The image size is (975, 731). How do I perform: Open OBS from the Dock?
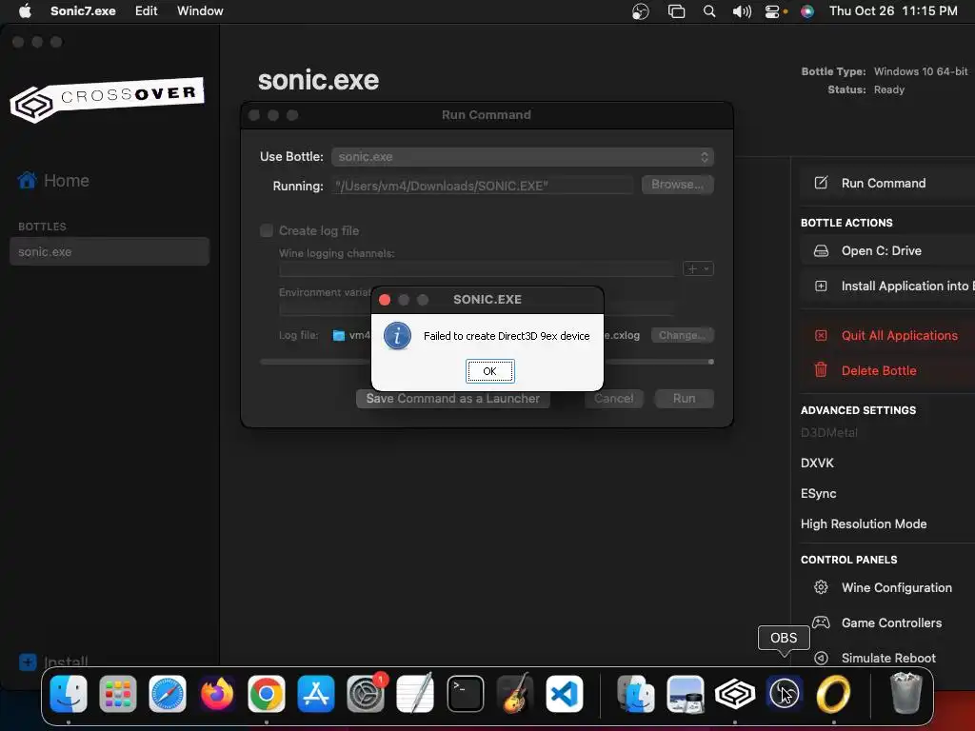(785, 694)
